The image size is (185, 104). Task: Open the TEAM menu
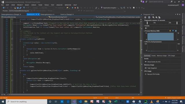[x=40, y=5]
